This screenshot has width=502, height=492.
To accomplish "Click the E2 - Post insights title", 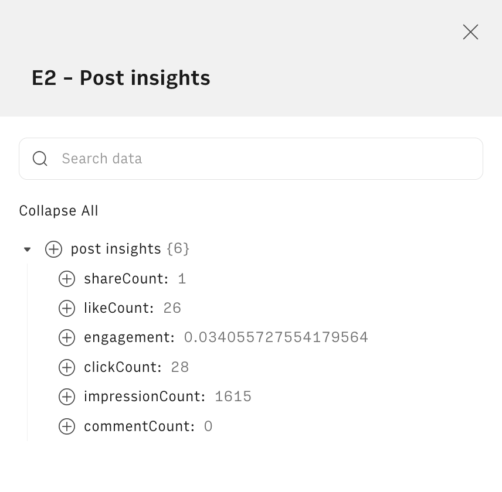I will click(121, 78).
